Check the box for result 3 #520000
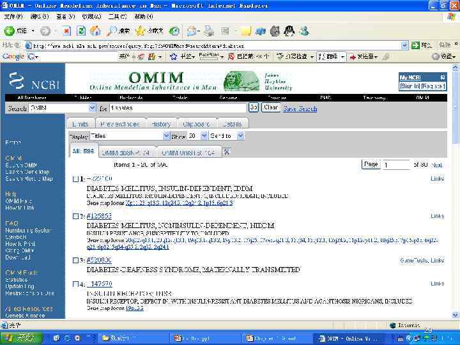The image size is (460, 345). 75,260
